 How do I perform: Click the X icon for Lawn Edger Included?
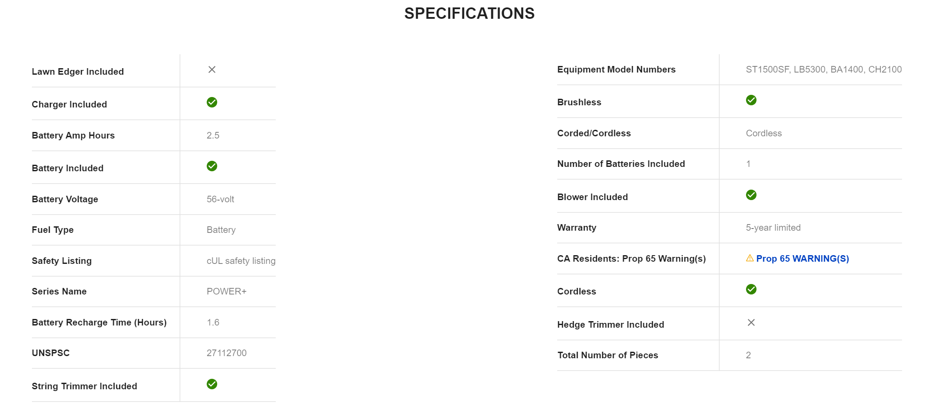tap(212, 69)
